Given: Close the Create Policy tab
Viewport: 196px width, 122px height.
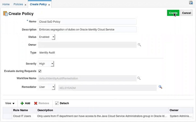Looking at the screenshot, I should coord(49,5).
